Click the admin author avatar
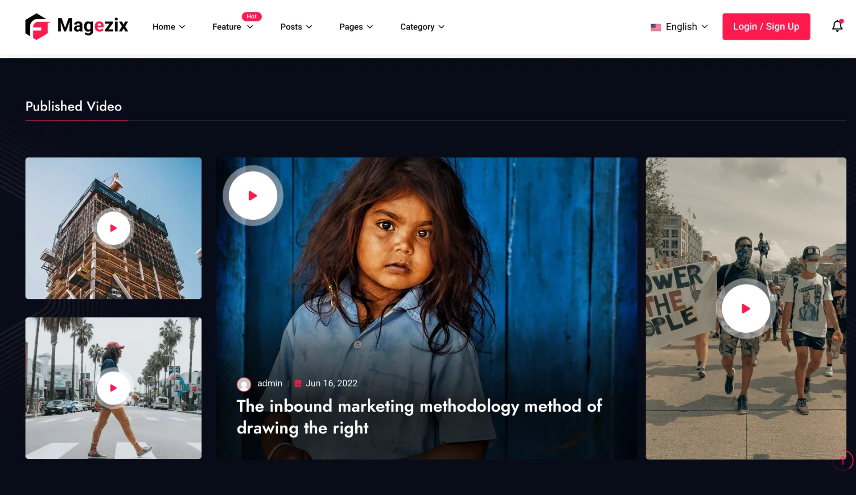 [244, 384]
